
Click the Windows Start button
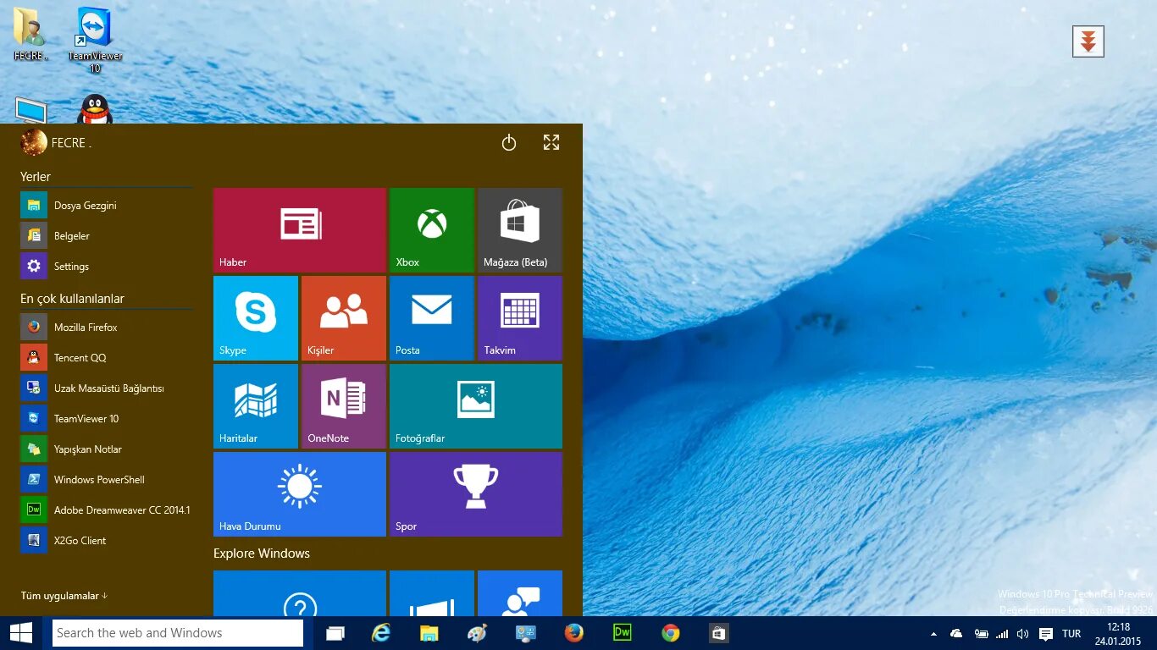[x=21, y=633]
